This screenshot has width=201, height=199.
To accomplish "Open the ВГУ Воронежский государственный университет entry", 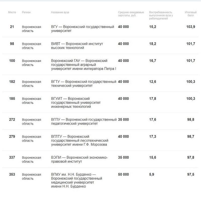I will click(82, 29).
